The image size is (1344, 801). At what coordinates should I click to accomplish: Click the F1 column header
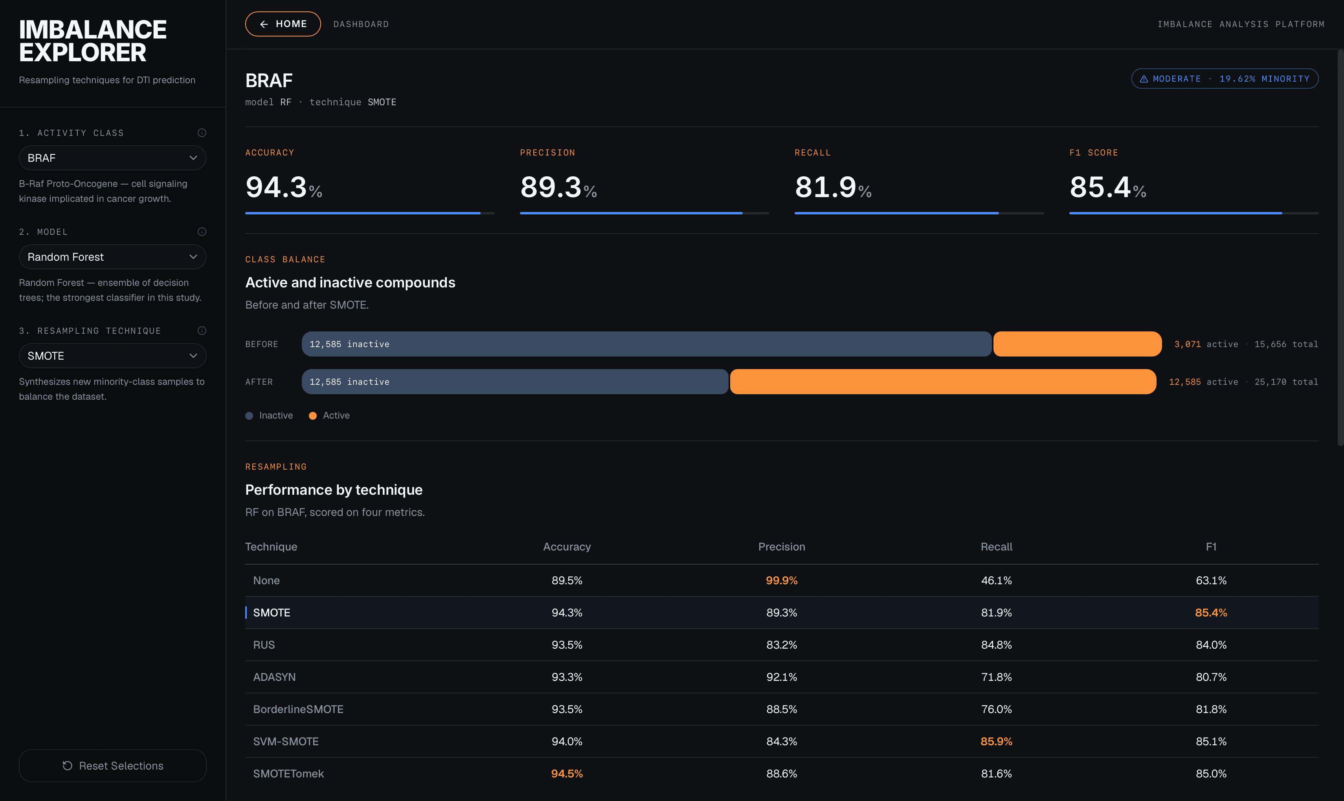(x=1211, y=547)
